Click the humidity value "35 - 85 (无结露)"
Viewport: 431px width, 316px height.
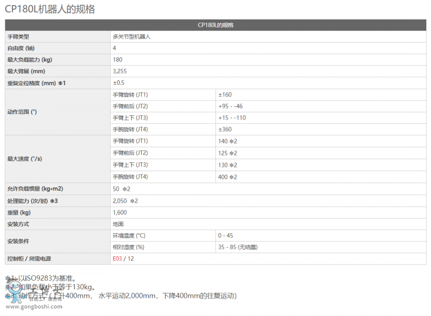238,247
